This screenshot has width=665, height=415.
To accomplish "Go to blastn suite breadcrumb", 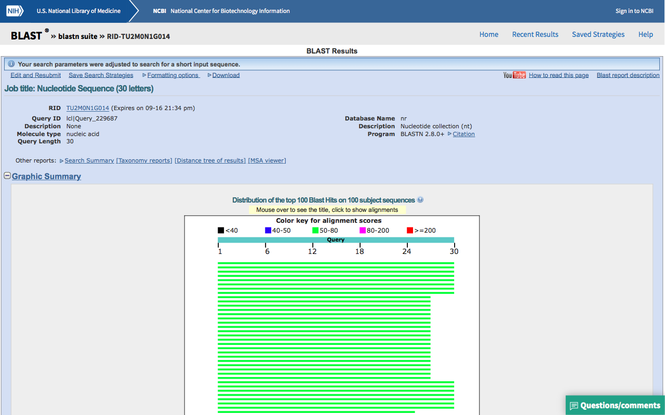I will (x=78, y=36).
